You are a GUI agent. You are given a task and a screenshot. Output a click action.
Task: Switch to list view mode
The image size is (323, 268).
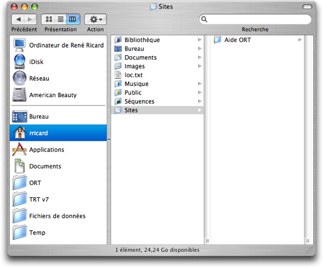pyautogui.click(x=60, y=19)
